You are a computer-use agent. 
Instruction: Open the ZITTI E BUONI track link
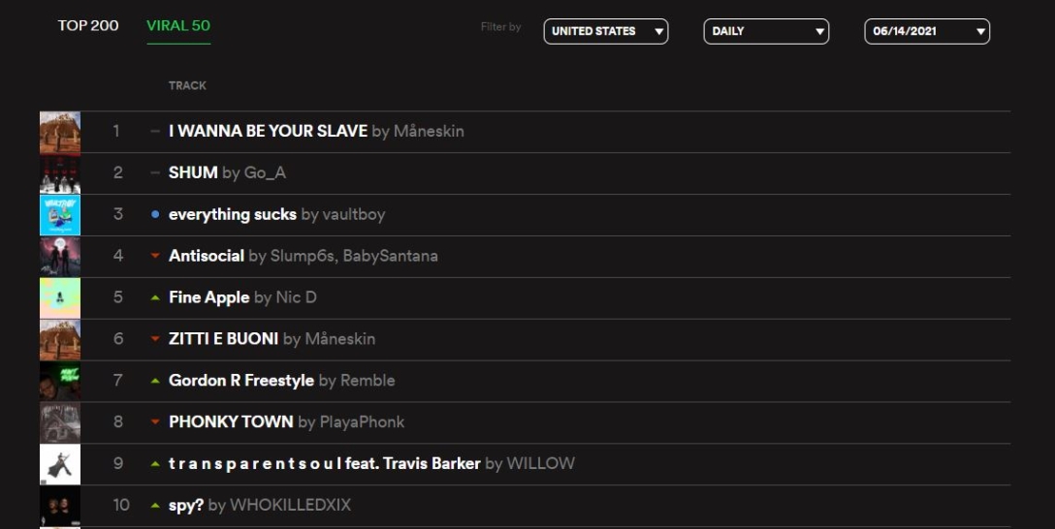[x=224, y=339]
